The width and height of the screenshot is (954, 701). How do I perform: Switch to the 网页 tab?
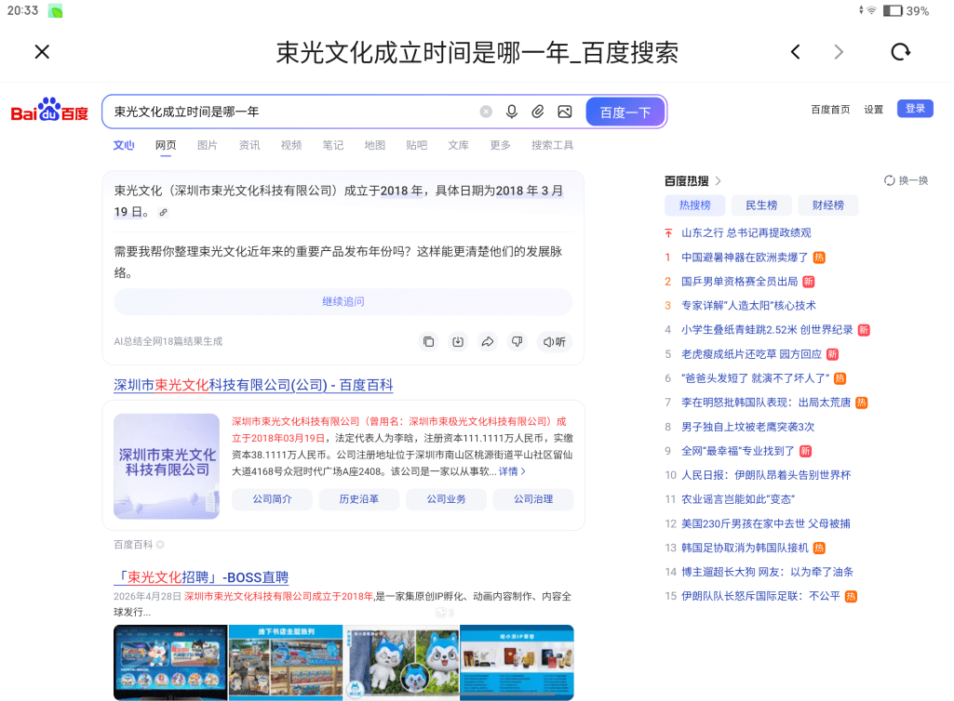(x=166, y=145)
